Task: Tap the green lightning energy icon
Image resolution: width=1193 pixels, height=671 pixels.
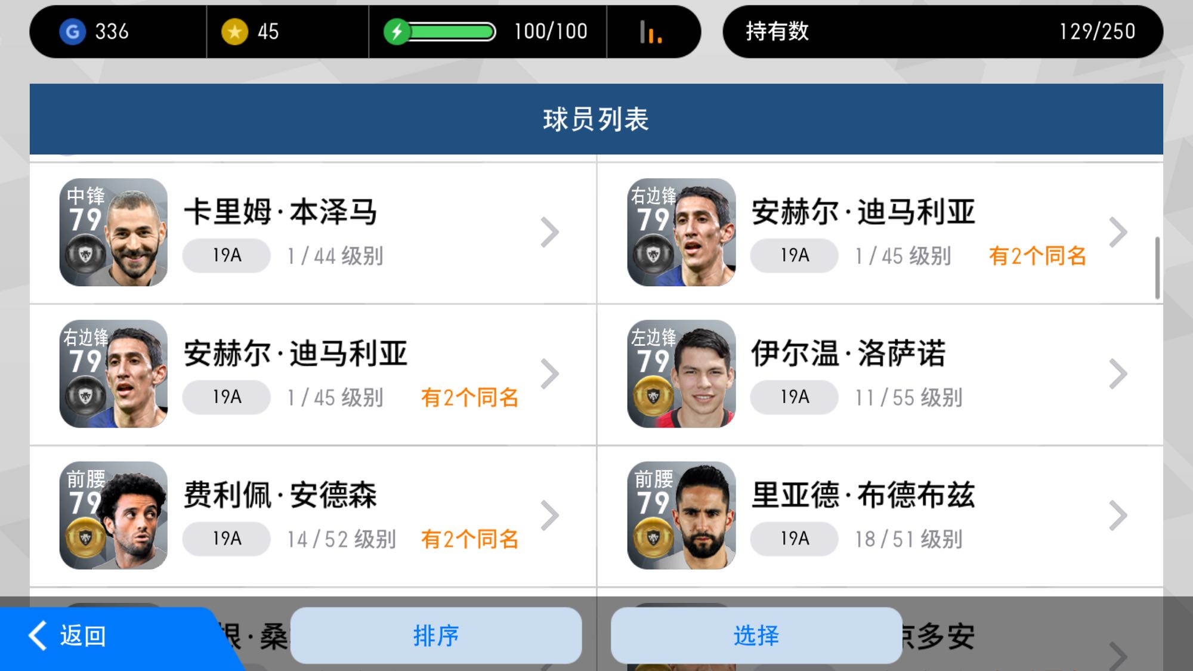Action: [397, 32]
